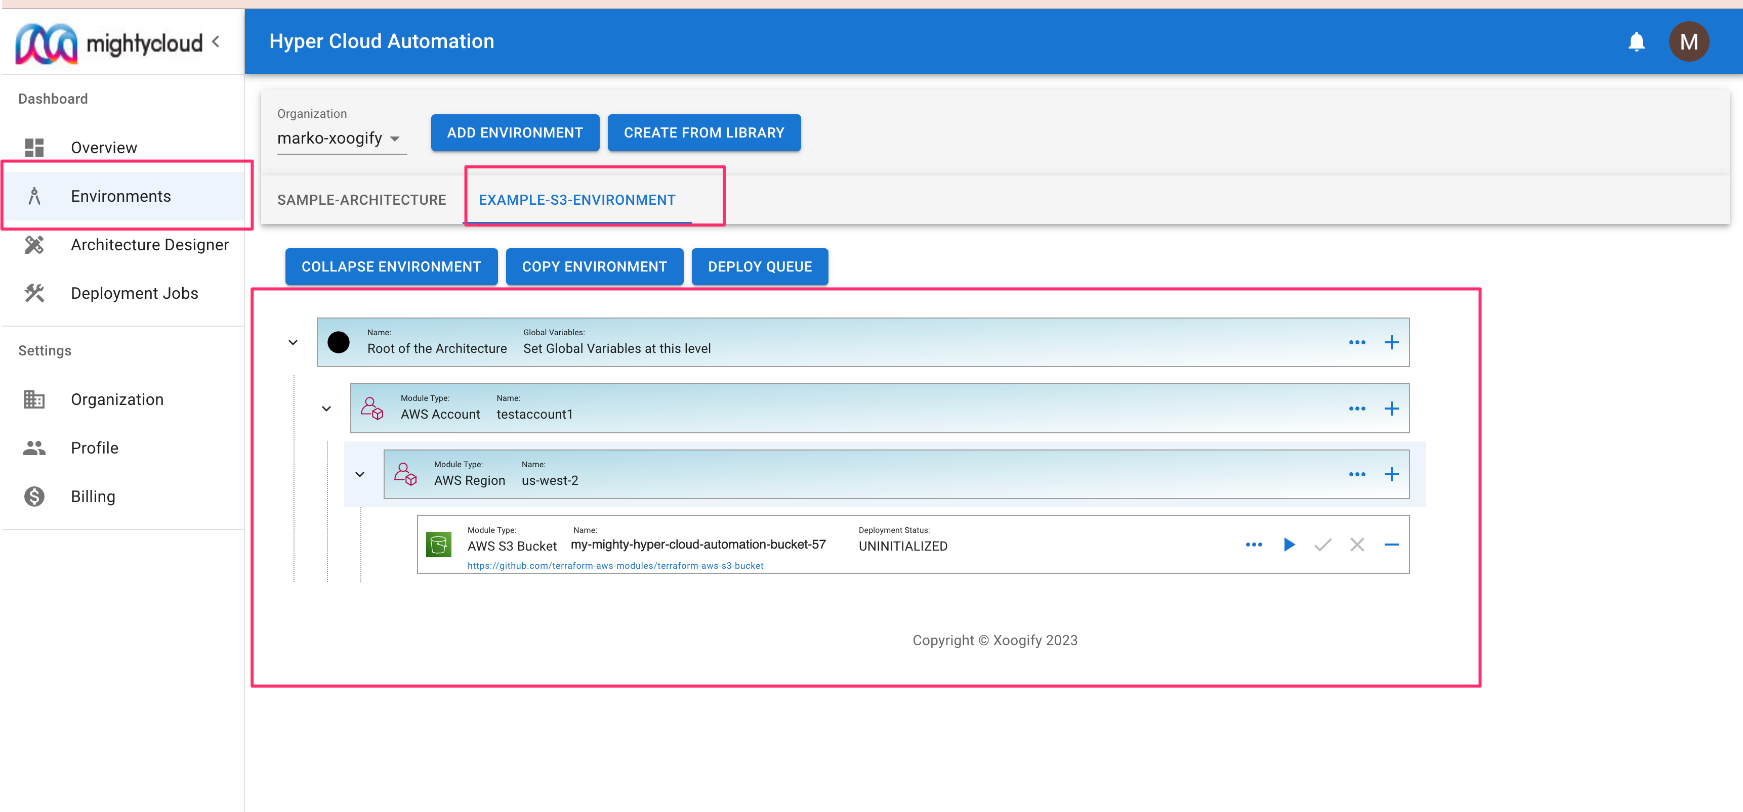
Task: Collapse the sidebar using the chevron by the logo
Action: click(216, 42)
